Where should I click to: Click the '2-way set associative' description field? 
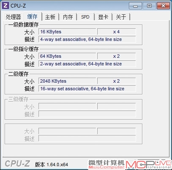[x=87, y=64]
